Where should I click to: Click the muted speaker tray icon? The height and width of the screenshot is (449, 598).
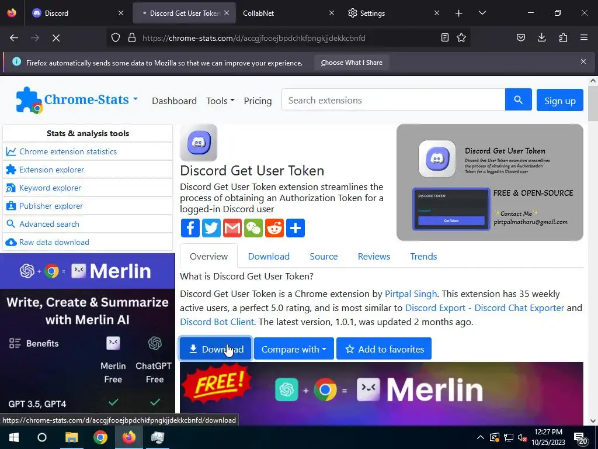click(522, 438)
